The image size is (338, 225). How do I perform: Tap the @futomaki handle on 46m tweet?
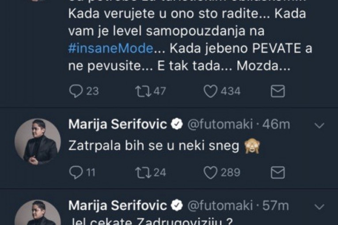tap(221, 125)
